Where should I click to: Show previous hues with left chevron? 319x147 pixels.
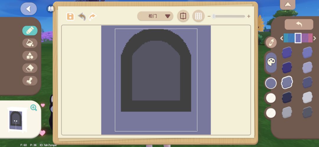point(282,38)
